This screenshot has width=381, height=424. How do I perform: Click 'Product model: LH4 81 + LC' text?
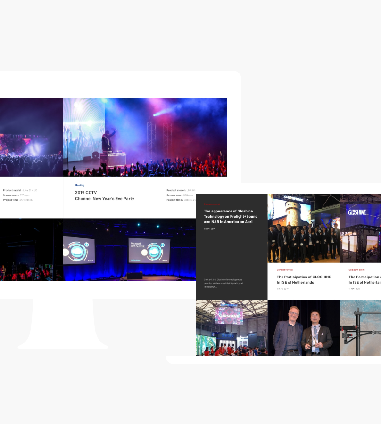click(x=20, y=190)
